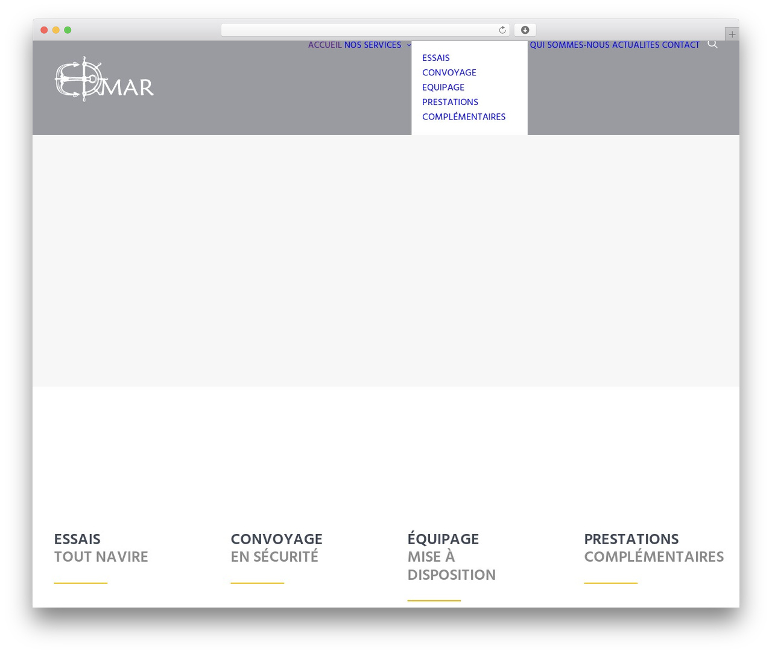Open the NOS SERVICES menu
772x654 pixels.
(x=372, y=45)
